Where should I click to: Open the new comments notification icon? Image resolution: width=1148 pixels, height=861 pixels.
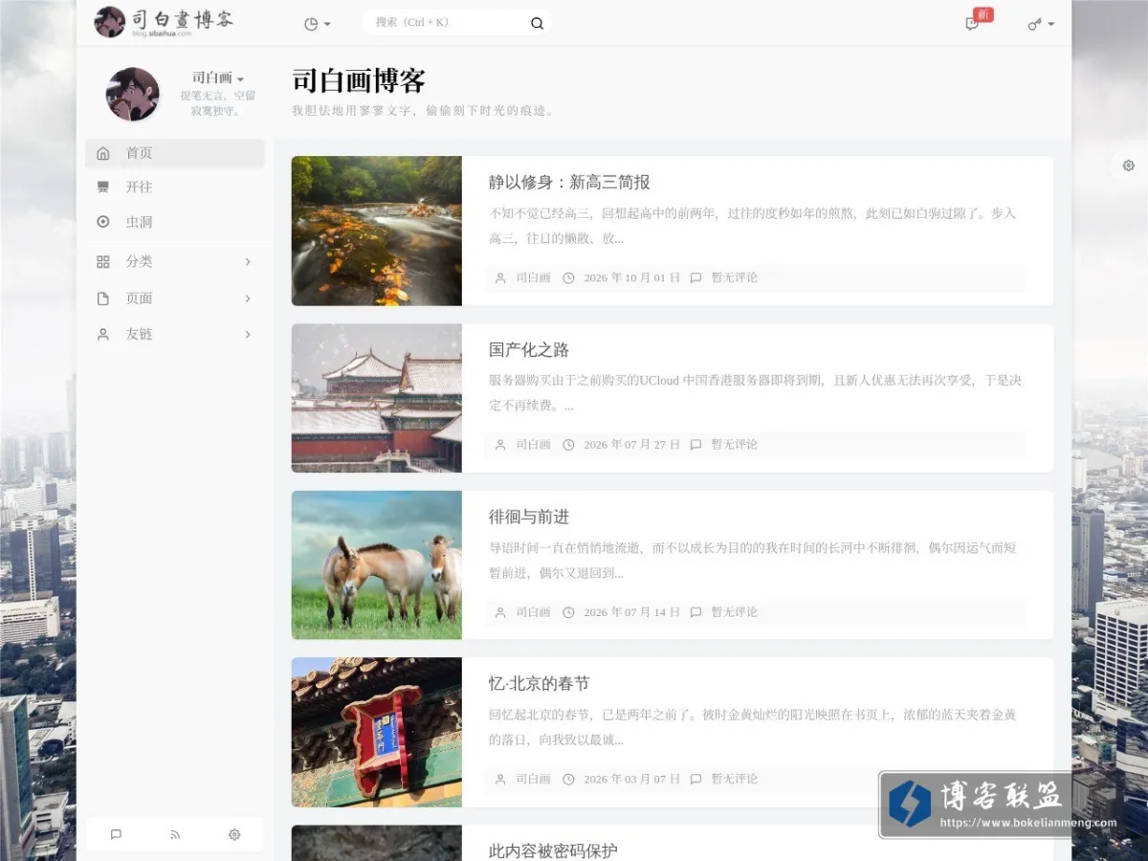click(973, 24)
